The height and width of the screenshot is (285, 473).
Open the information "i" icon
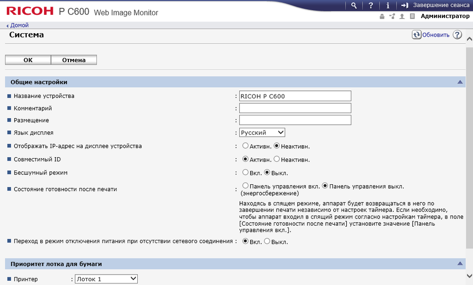pyautogui.click(x=388, y=5)
